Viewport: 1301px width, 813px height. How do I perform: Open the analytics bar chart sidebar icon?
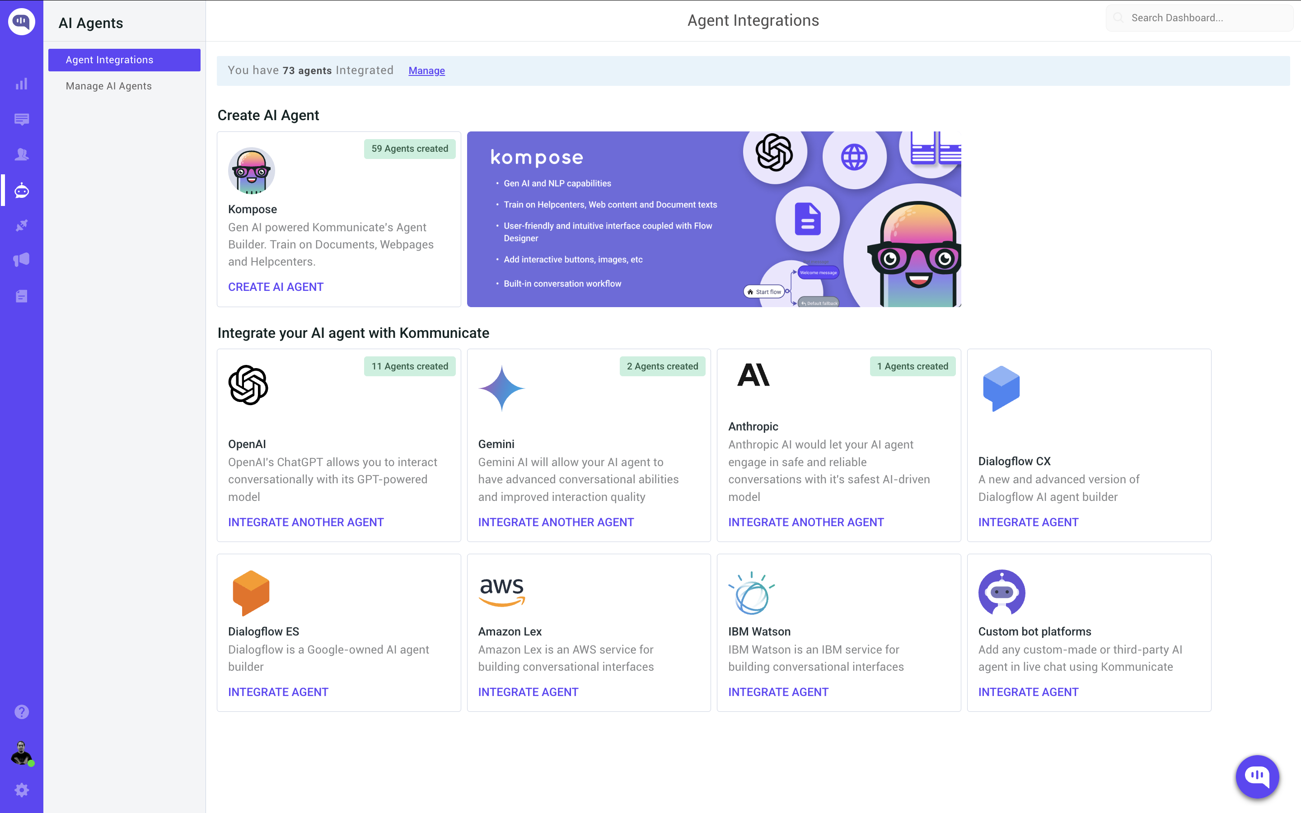coord(22,84)
